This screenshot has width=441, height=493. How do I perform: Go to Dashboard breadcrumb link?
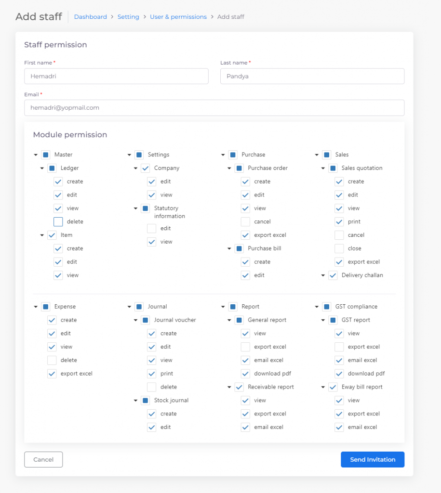[90, 17]
